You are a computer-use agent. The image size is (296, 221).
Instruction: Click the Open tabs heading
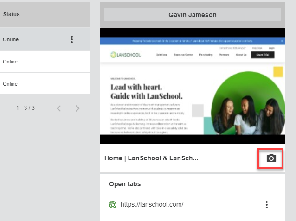125,184
